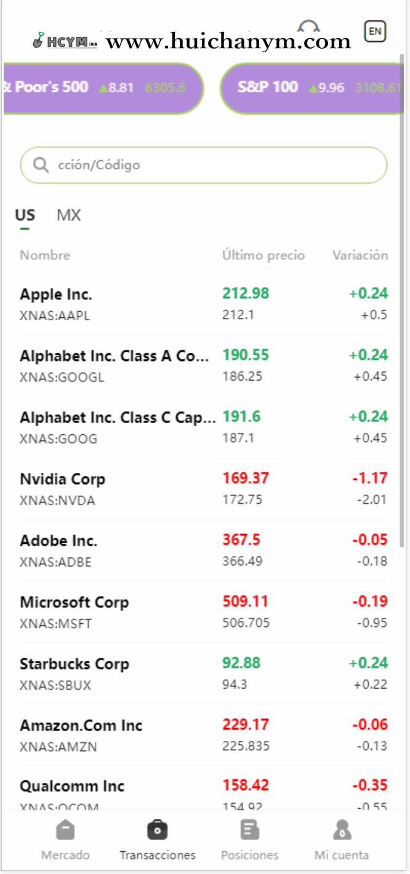Click the search magnifier icon
This screenshot has width=410, height=874.
(41, 165)
